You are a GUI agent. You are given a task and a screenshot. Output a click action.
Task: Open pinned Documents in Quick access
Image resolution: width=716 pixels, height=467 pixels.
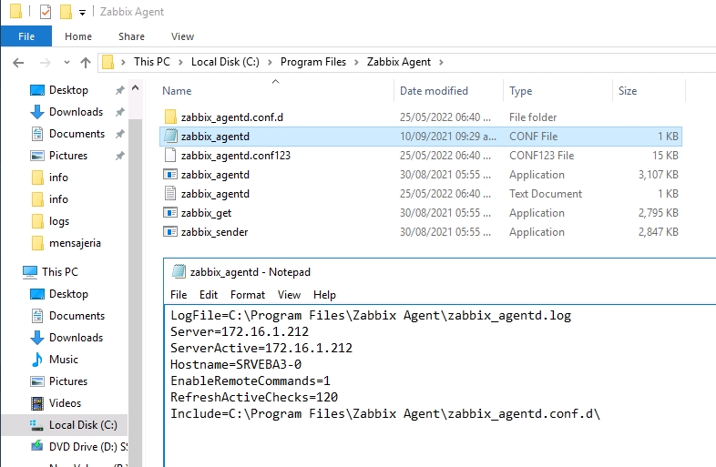tap(77, 134)
